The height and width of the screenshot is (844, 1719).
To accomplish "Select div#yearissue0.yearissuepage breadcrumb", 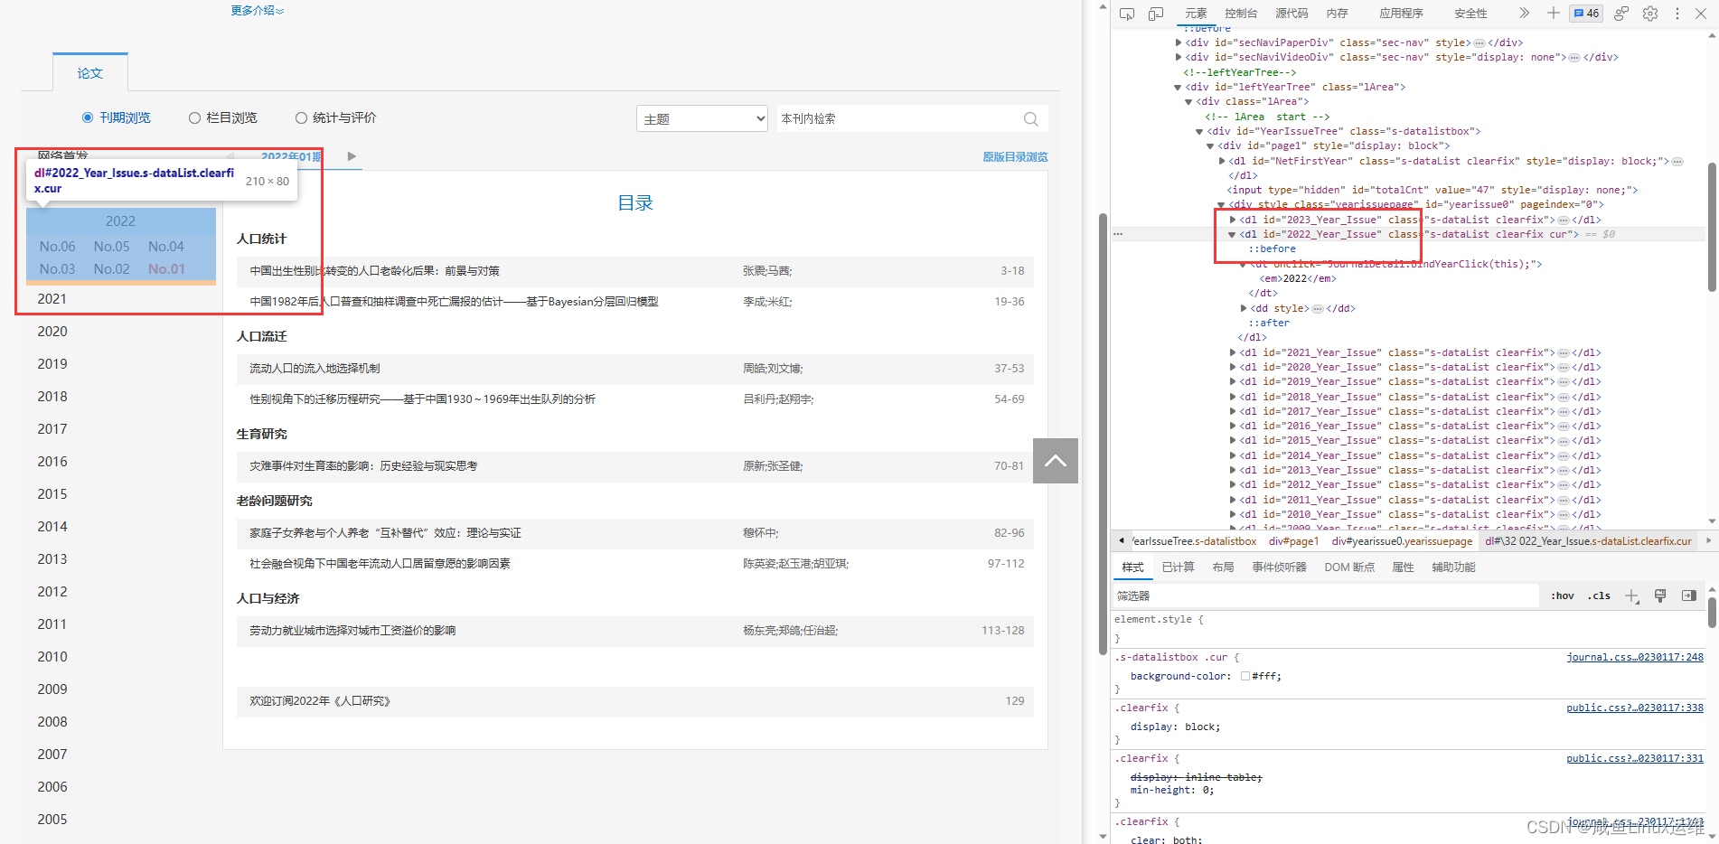I will (1402, 540).
